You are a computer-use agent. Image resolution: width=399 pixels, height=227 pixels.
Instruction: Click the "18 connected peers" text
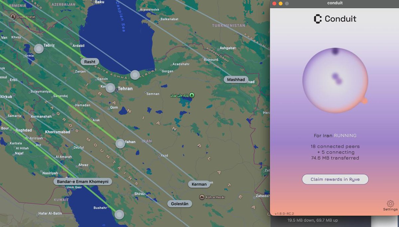pyautogui.click(x=335, y=146)
